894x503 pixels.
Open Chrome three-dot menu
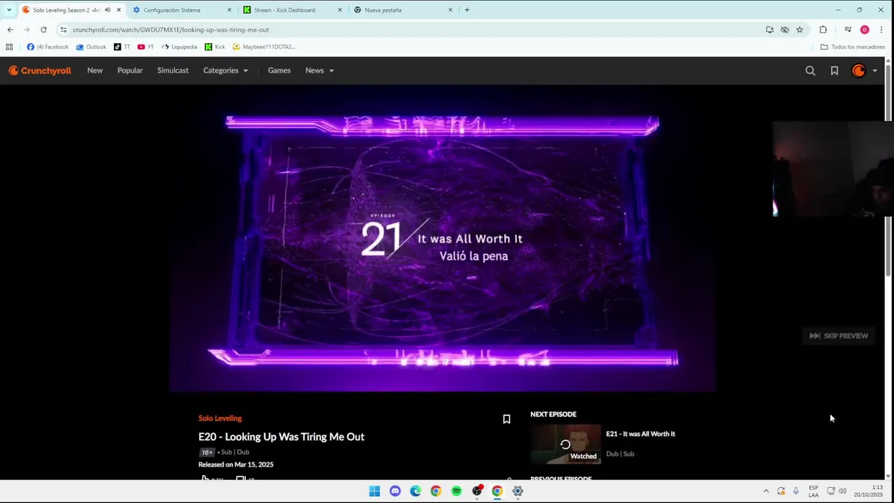tap(881, 29)
